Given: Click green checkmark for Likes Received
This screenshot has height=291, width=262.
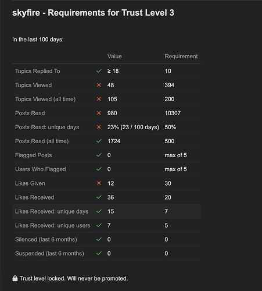Looking at the screenshot, I should tap(99, 197).
